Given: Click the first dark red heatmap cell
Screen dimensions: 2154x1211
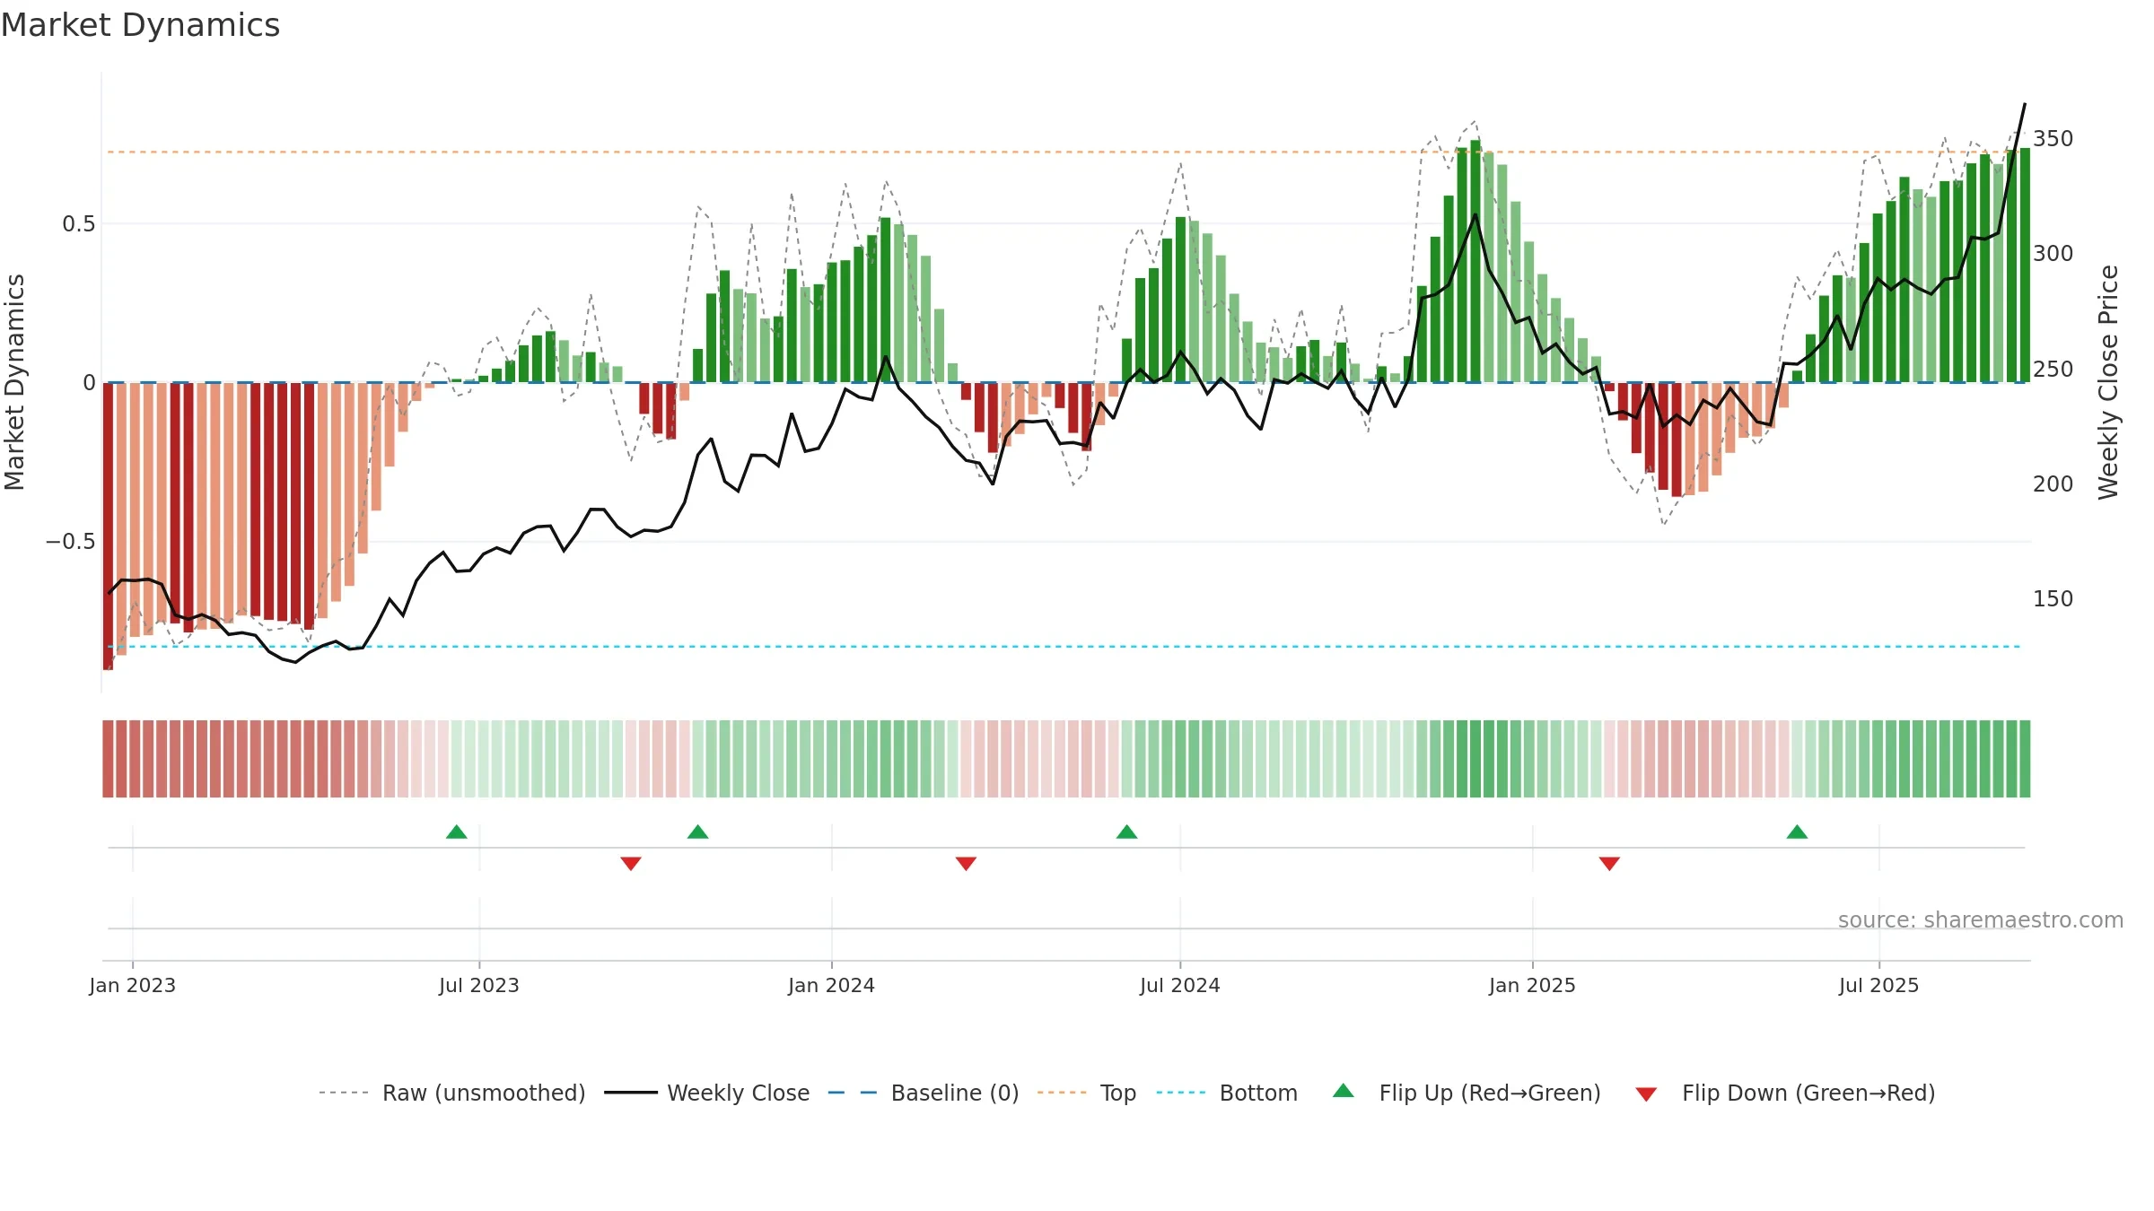Looking at the screenshot, I should (x=108, y=759).
